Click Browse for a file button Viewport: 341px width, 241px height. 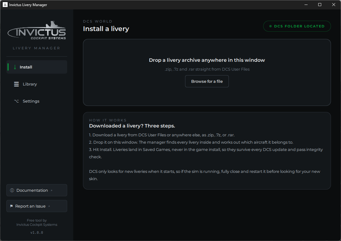(207, 81)
